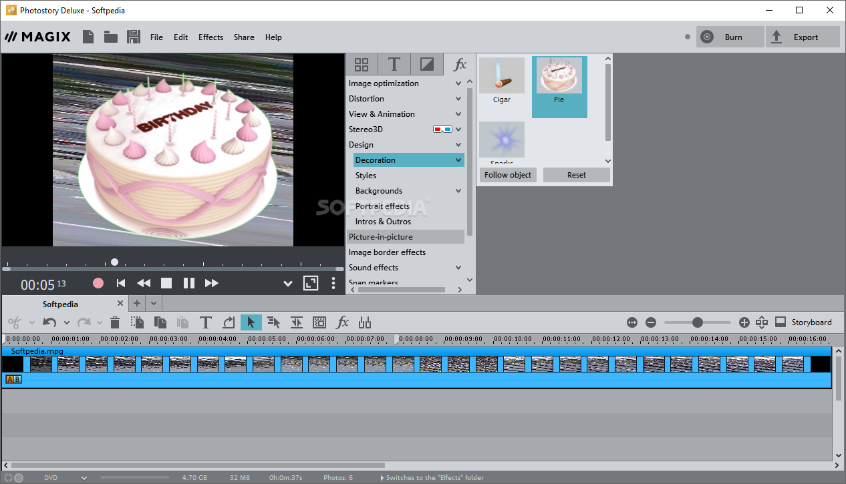Viewport: 846px width, 484px height.
Task: Open the Share menu
Action: pos(244,37)
